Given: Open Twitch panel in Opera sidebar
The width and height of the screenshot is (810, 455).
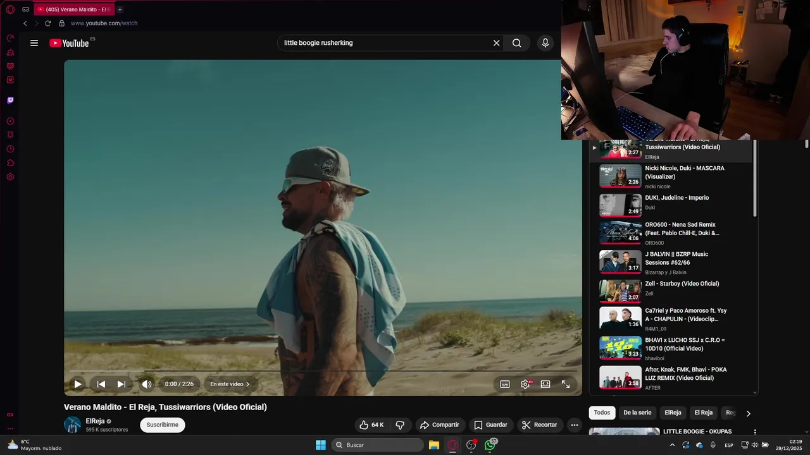Looking at the screenshot, I should (10, 100).
